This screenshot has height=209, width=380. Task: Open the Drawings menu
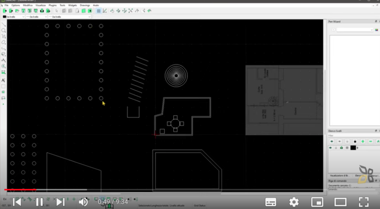pyautogui.click(x=85, y=5)
